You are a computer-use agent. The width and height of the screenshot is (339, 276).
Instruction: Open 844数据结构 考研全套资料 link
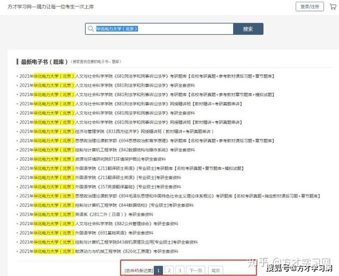click(106, 205)
